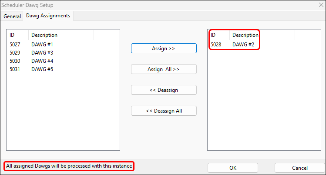The image size is (326, 175).
Task: Switch to the General tab
Action: point(12,16)
